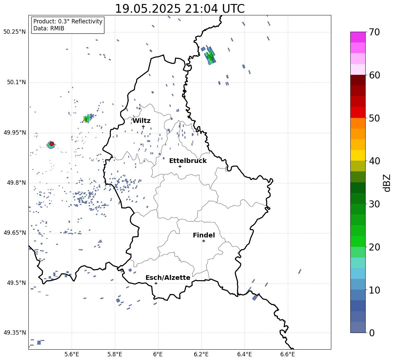Click the red-centered radar echo dot

click(x=52, y=144)
